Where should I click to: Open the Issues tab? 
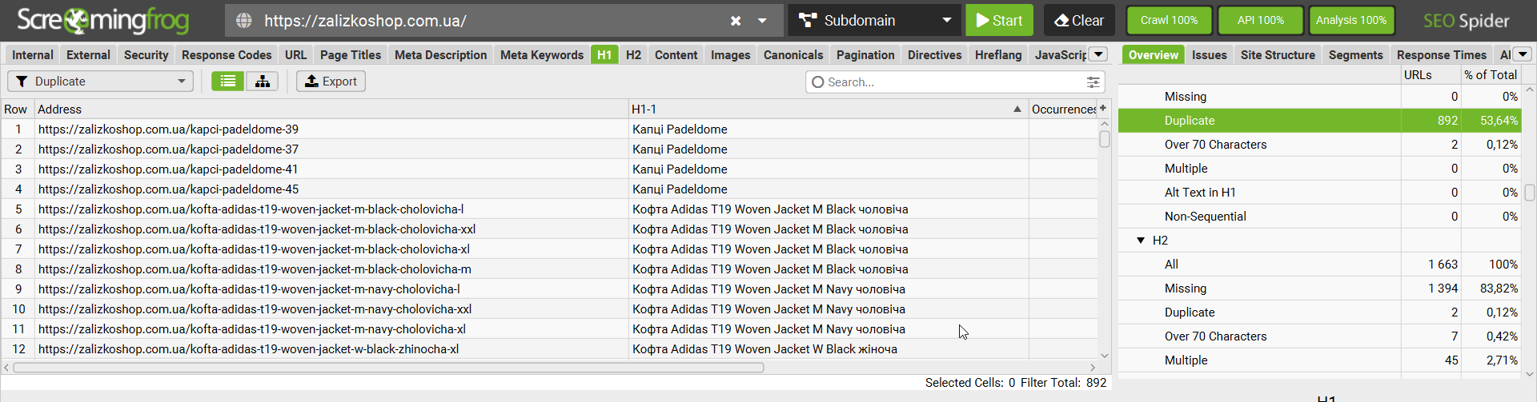1209,54
